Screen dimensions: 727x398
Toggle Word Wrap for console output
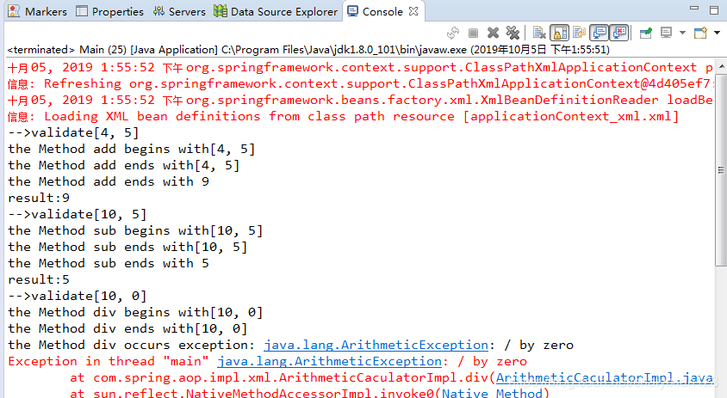click(579, 33)
